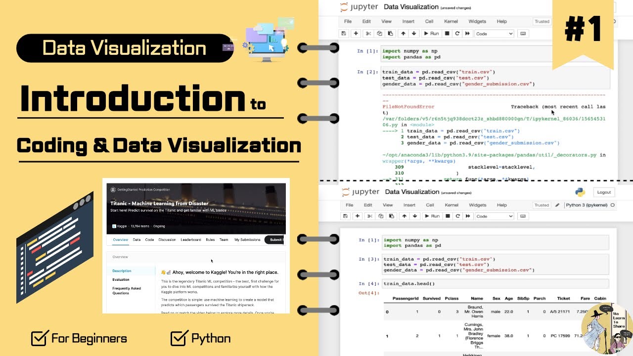This screenshot has height=356, width=633.
Task: Restart kernel icon in upper Jupyter toolbar
Action: [457, 34]
